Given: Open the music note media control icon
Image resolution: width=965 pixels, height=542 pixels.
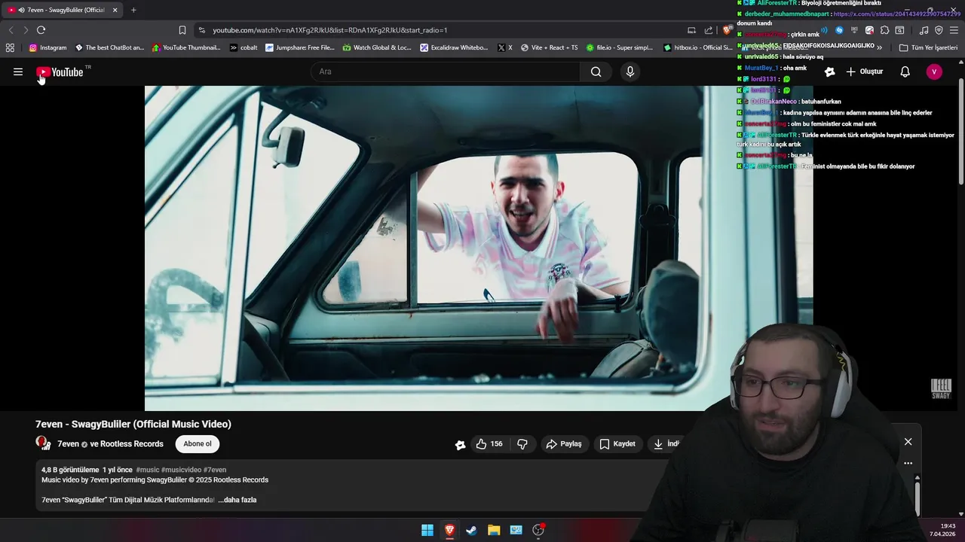Looking at the screenshot, I should [924, 30].
